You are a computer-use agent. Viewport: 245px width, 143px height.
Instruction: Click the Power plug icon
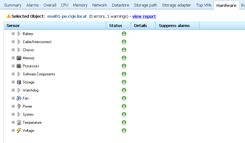19,106
